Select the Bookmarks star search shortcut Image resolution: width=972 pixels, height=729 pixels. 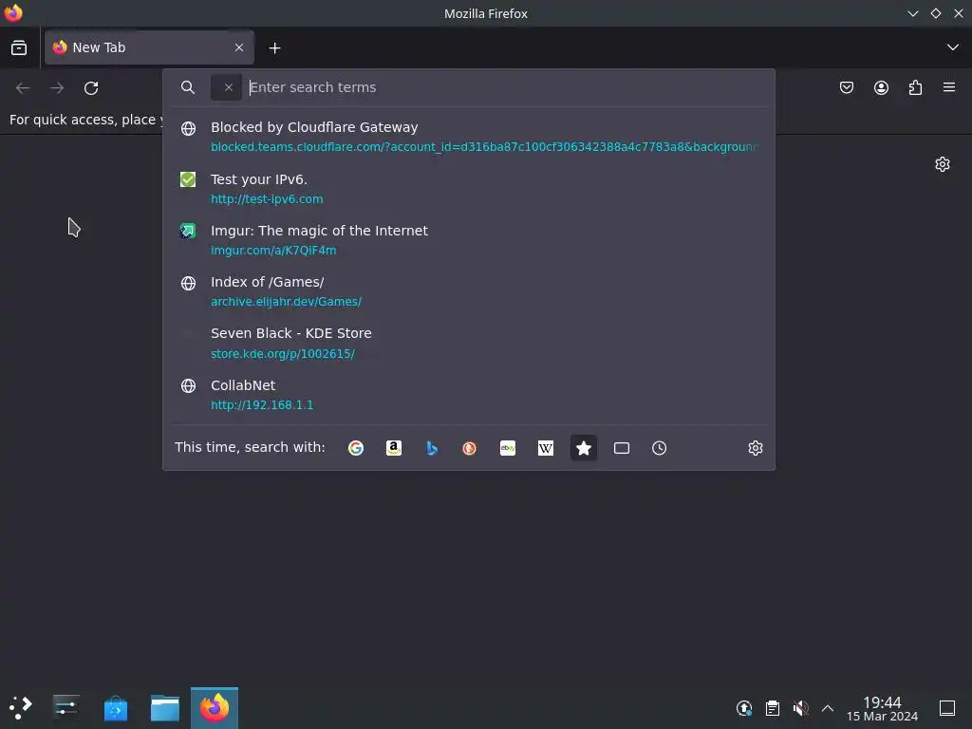(x=584, y=448)
